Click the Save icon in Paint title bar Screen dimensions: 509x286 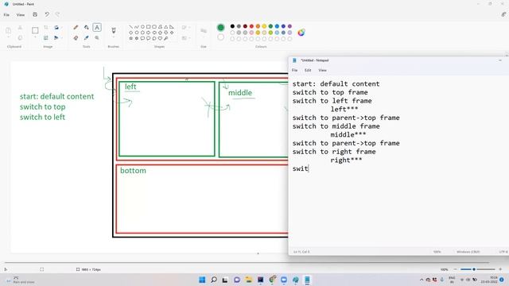[x=35, y=14]
